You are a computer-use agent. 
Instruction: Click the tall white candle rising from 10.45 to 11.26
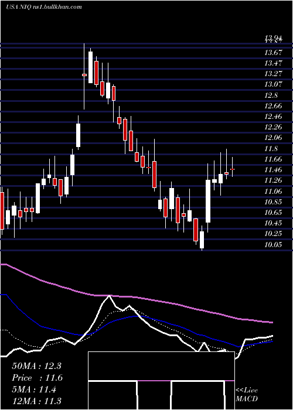click(208, 201)
